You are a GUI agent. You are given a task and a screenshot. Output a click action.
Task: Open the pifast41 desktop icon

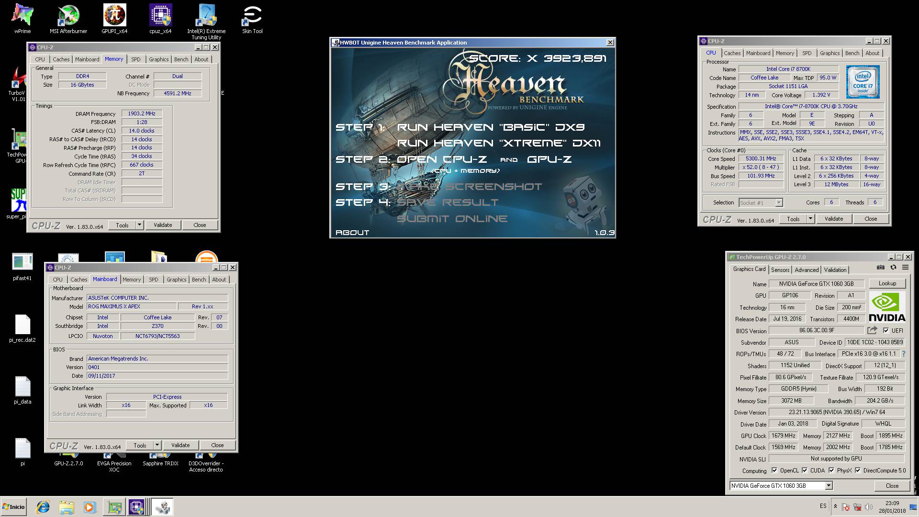[x=22, y=266]
